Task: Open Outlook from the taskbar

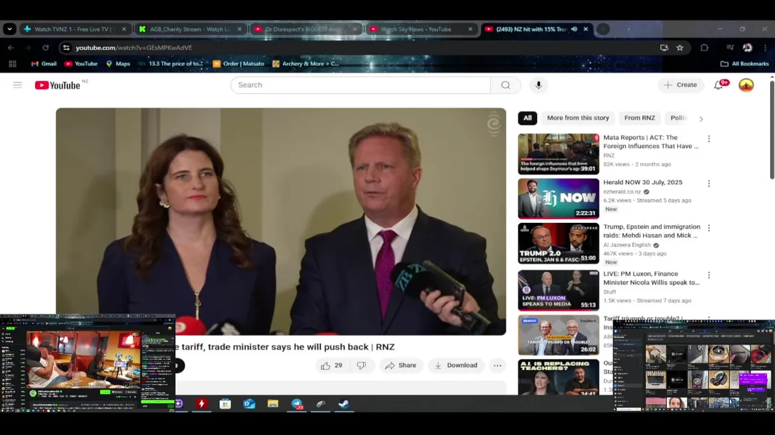Action: [249, 404]
